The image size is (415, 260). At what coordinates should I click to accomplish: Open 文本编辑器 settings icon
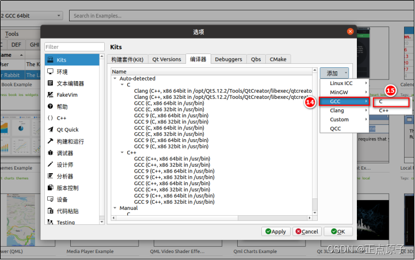click(50, 83)
